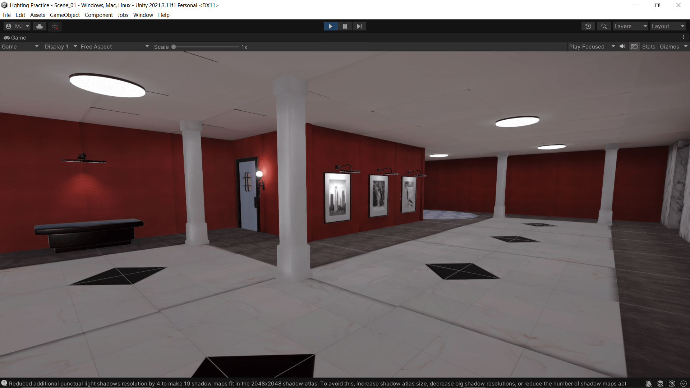
Task: Click the auto-generate lighting status icon
Action: [x=672, y=384]
